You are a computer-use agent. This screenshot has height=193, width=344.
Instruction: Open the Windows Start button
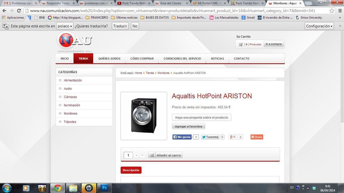(x=6, y=188)
